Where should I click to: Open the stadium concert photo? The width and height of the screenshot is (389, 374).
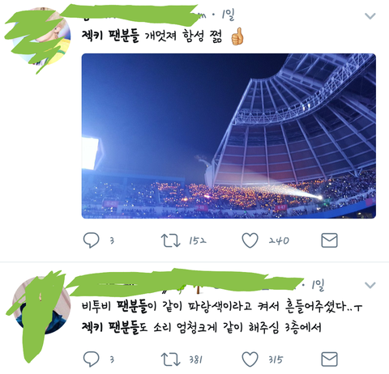coord(229,136)
